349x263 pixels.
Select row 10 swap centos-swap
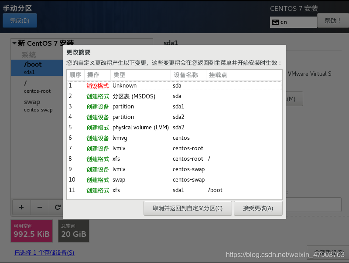point(174,180)
